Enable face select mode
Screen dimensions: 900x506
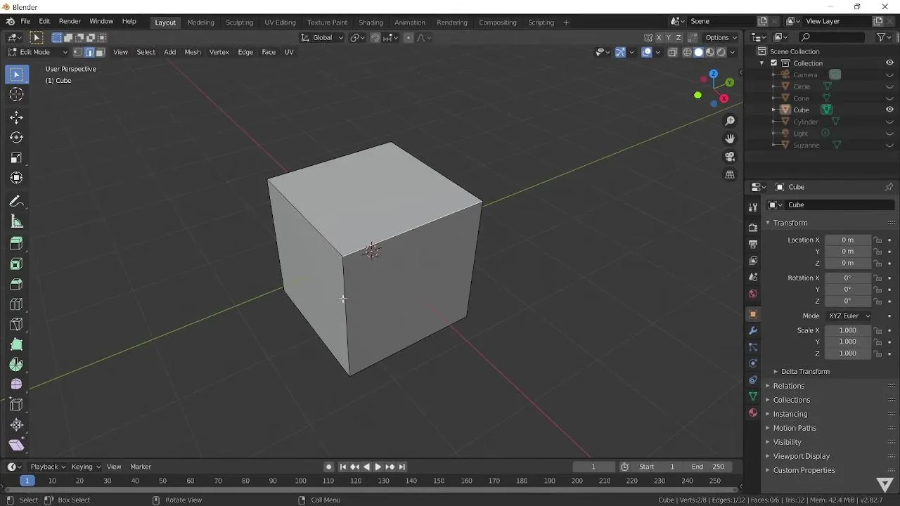click(x=100, y=52)
